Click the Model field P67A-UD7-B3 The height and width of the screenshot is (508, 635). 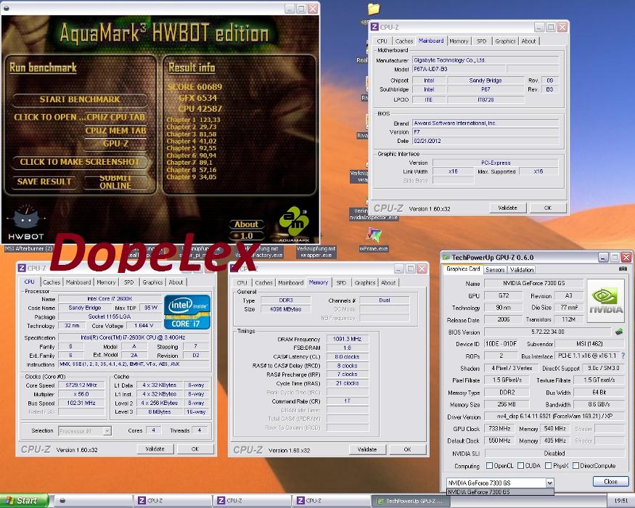(x=459, y=69)
